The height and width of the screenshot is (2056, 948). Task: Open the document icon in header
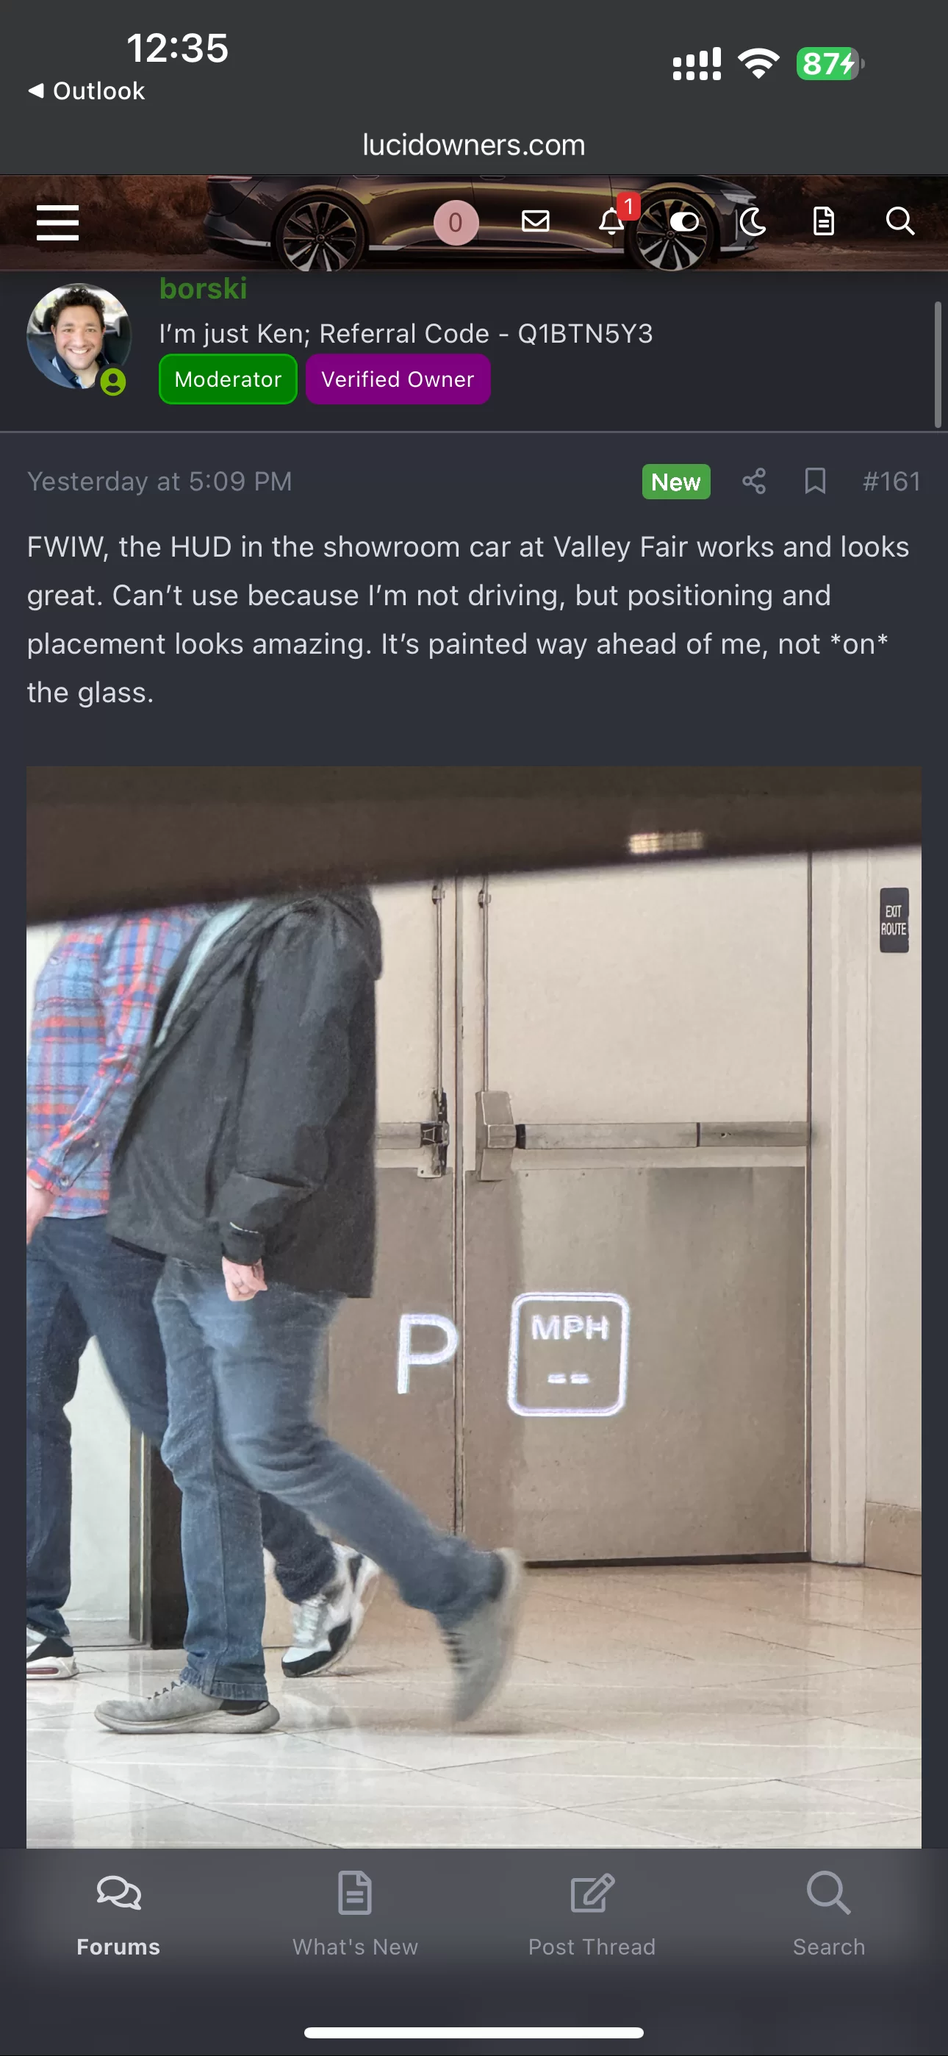pos(824,221)
